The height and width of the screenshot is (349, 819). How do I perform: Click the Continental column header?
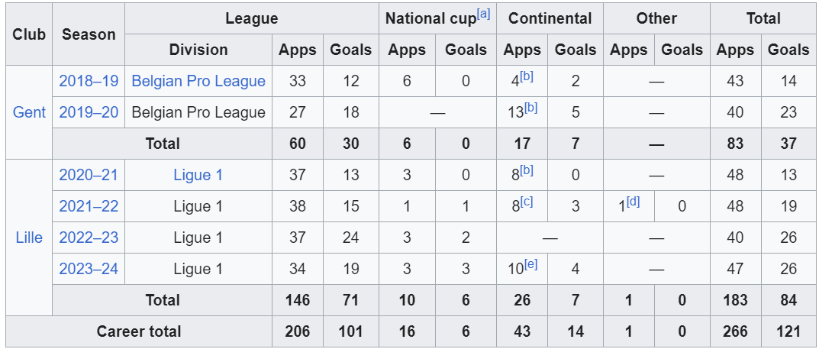(x=550, y=18)
